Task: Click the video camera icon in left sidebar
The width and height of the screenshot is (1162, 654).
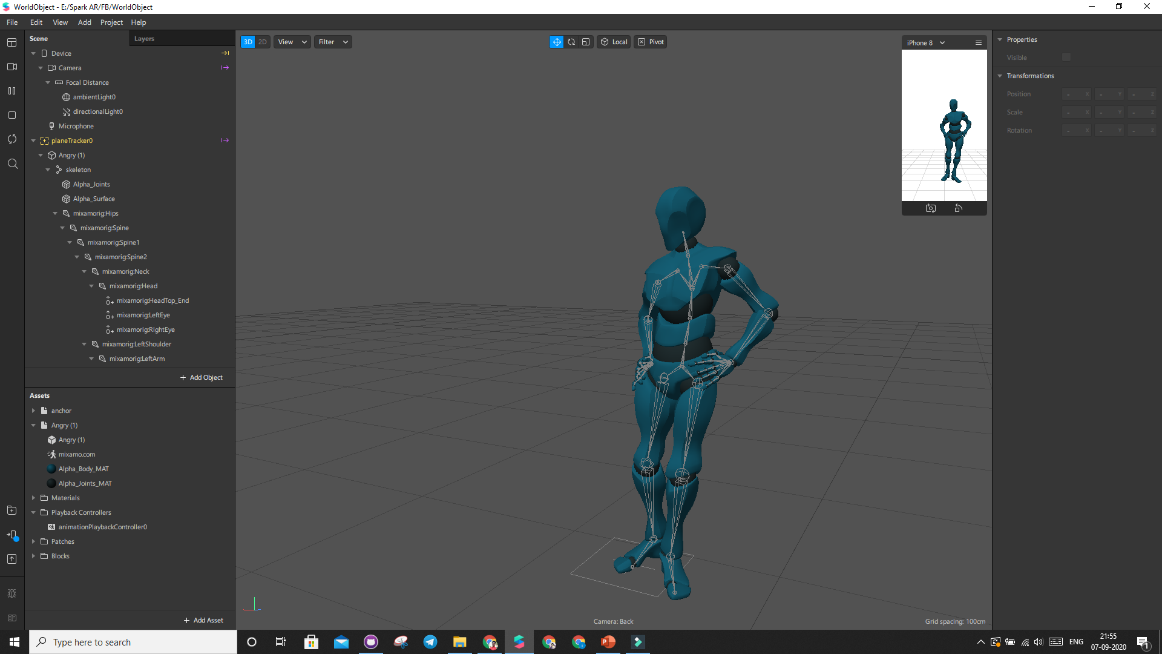Action: coord(11,67)
